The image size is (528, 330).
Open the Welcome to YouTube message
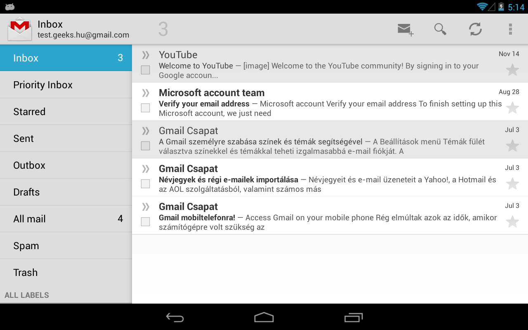330,64
